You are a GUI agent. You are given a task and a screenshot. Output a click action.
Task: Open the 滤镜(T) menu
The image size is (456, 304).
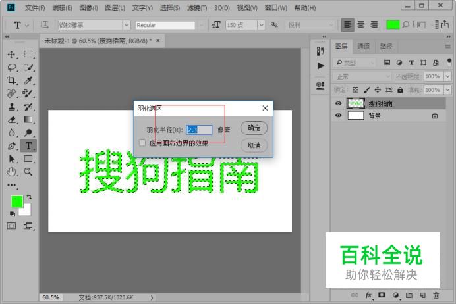click(x=197, y=7)
